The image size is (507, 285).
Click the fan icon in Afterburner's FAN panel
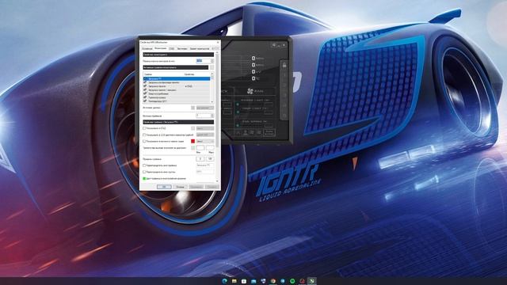[x=250, y=91]
